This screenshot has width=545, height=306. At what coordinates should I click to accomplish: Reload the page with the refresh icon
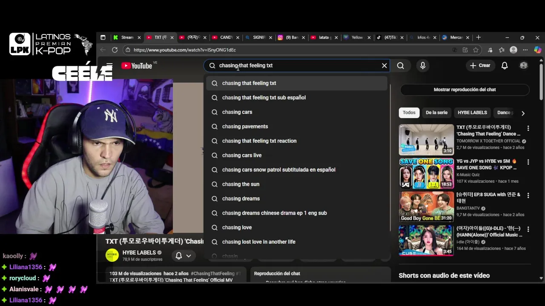(115, 50)
